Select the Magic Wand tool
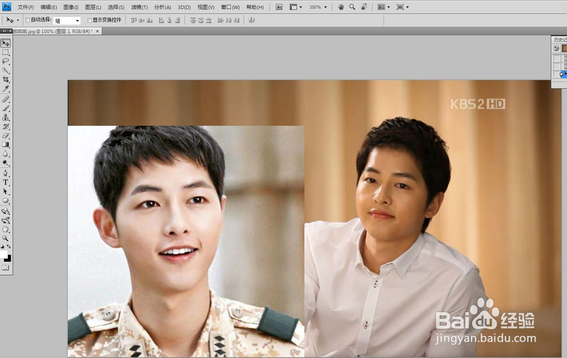567x358 pixels. [6, 70]
